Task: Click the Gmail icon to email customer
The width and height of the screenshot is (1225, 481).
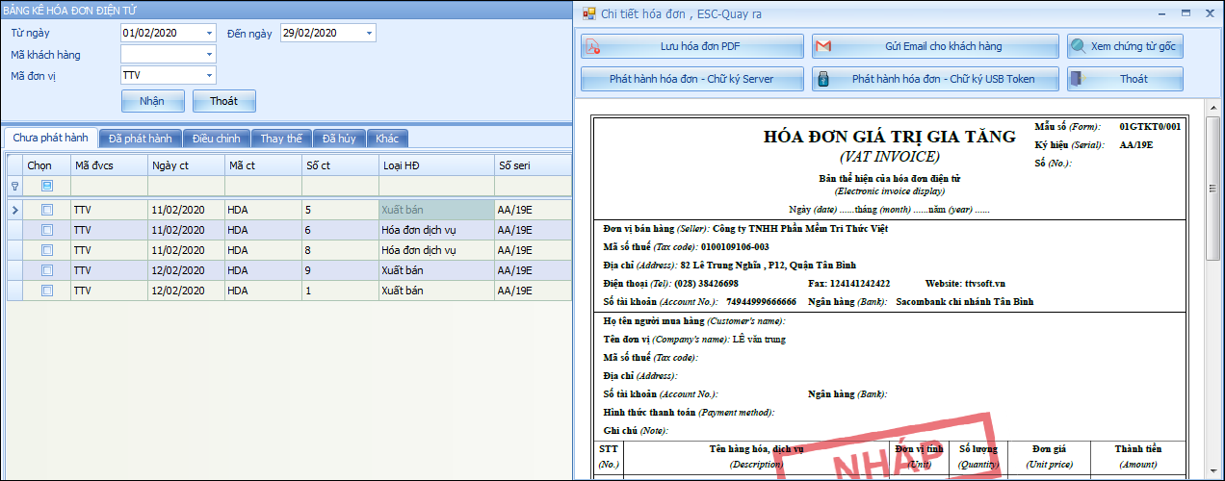Action: pyautogui.click(x=822, y=47)
